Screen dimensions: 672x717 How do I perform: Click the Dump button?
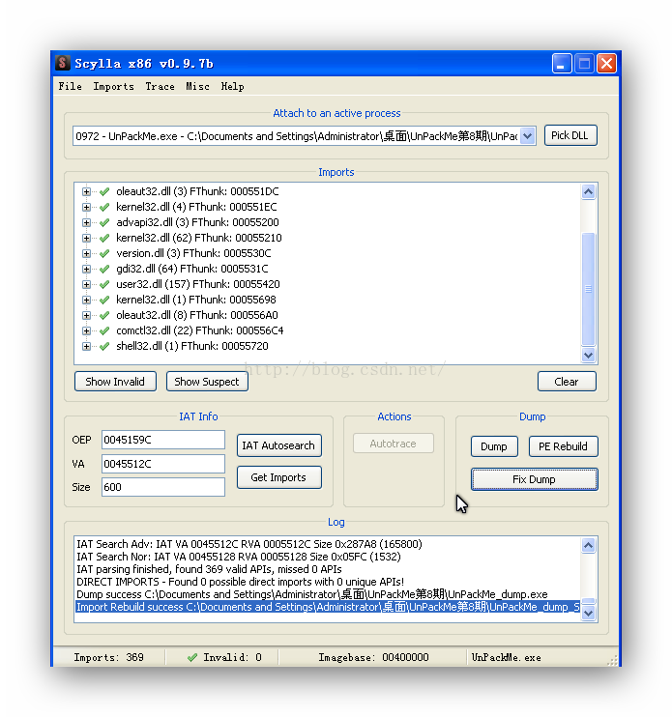(x=494, y=446)
